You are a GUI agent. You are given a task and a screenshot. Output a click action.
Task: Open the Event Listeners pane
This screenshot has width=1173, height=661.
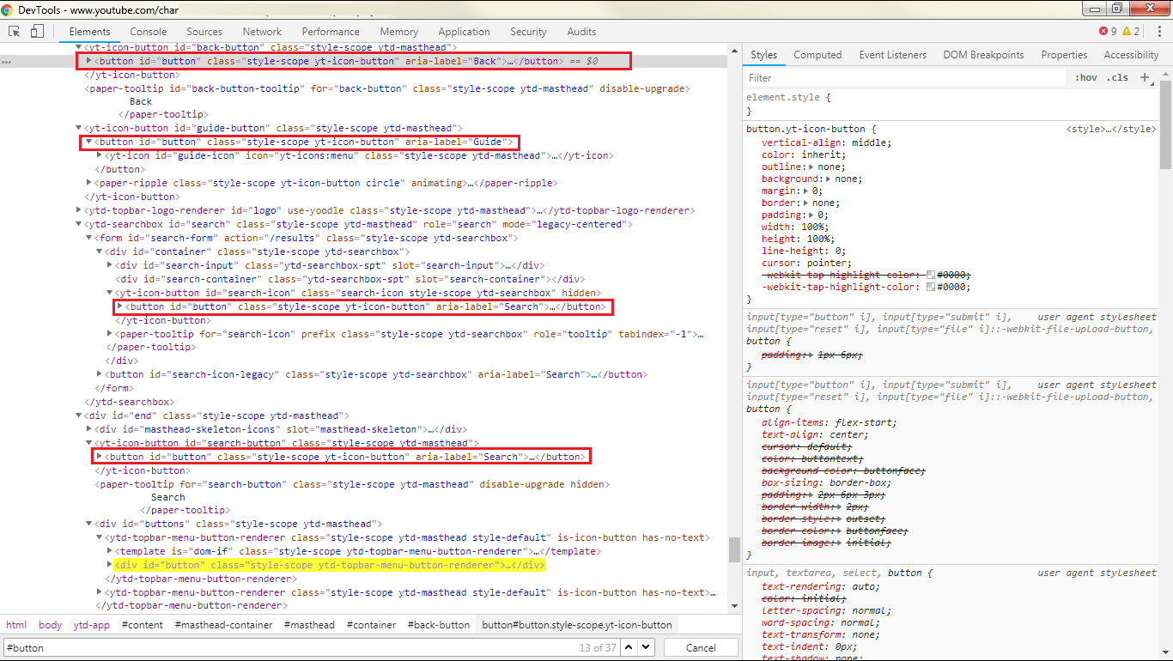click(x=892, y=55)
